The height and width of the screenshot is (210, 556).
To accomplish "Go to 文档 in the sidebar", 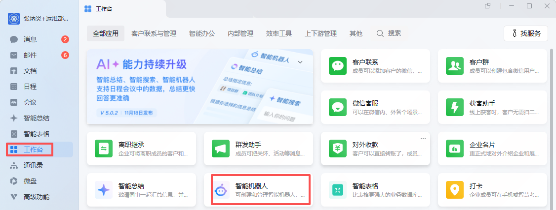I will tap(40, 71).
